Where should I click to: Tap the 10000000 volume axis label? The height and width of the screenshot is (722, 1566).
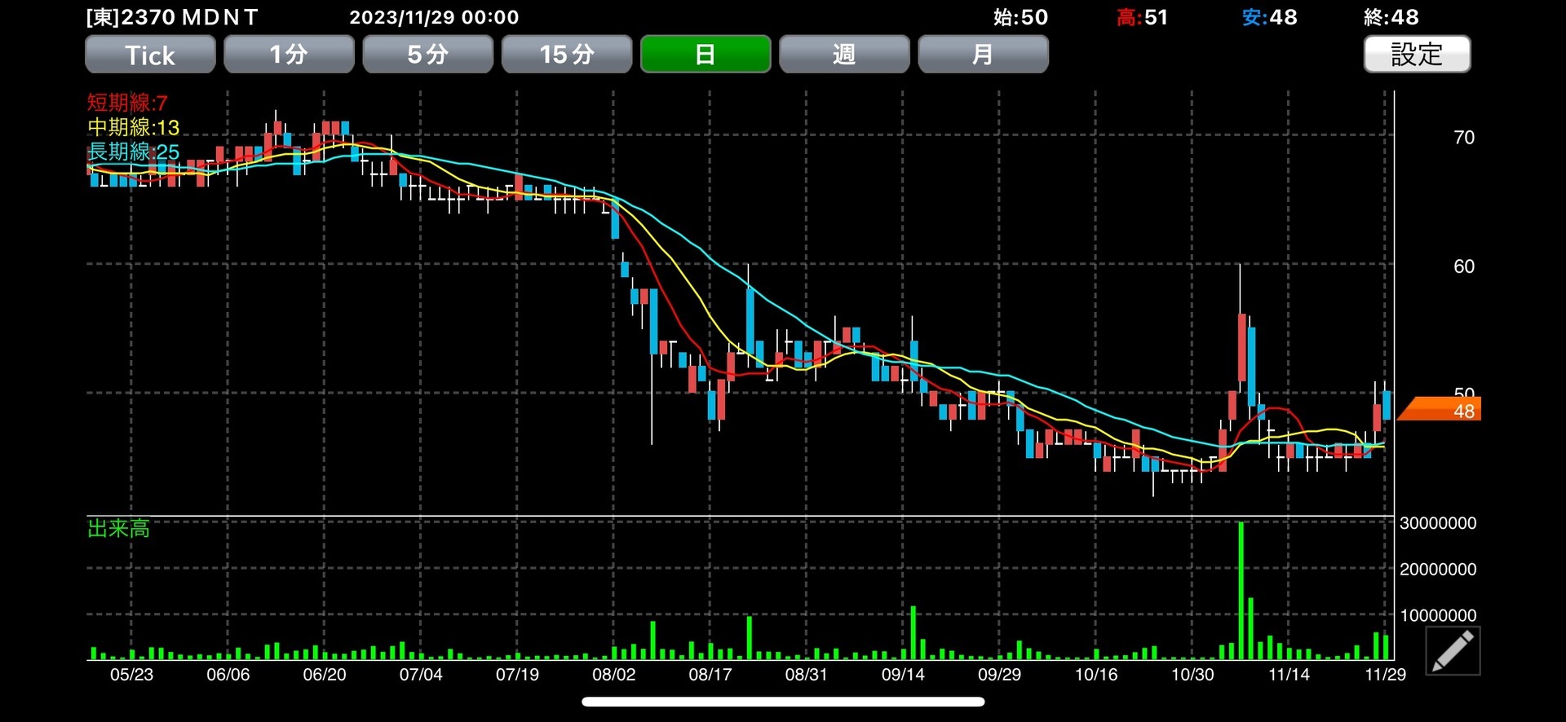[1438, 616]
